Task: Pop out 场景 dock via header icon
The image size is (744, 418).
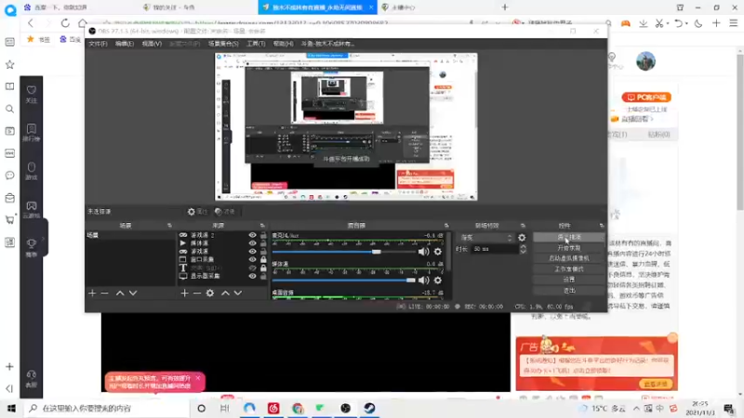Action: (x=169, y=226)
